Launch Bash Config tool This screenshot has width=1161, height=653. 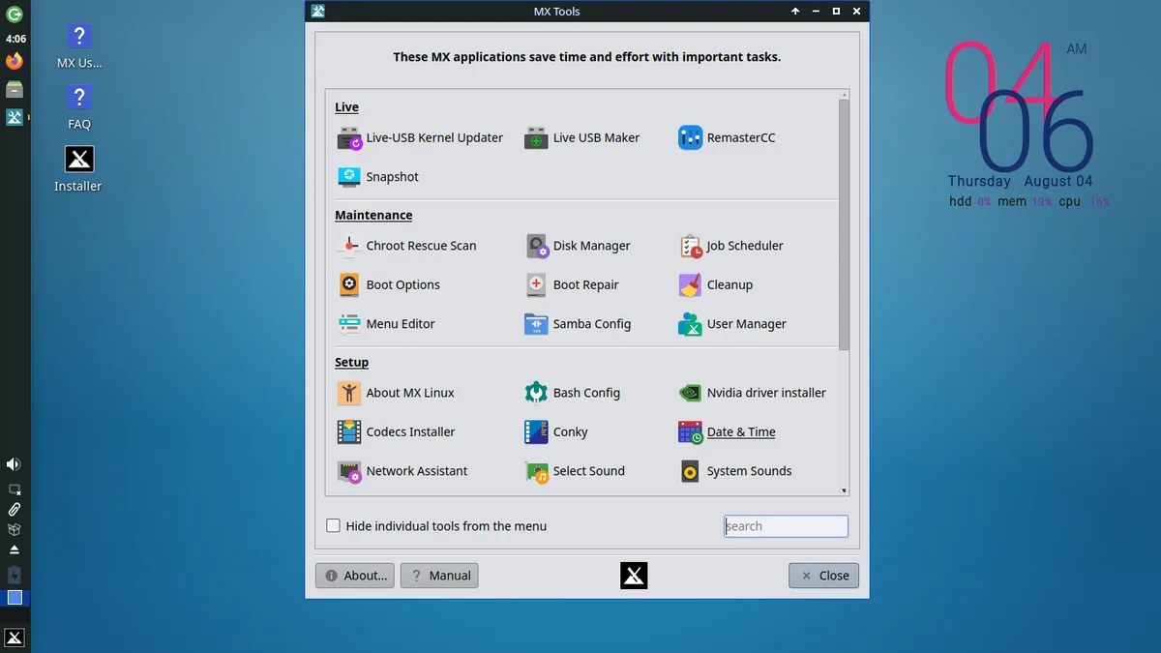pos(572,393)
